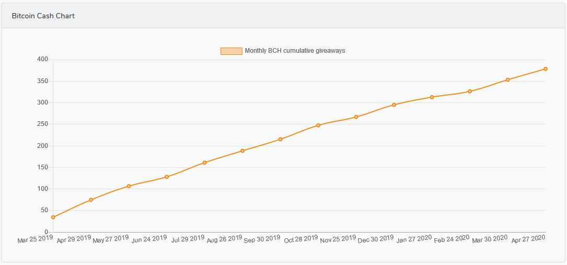567x265 pixels.
Task: Click the 'Jun 24 2019' x-axis label
Action: coord(149,239)
